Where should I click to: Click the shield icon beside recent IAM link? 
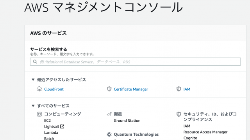click(x=179, y=89)
